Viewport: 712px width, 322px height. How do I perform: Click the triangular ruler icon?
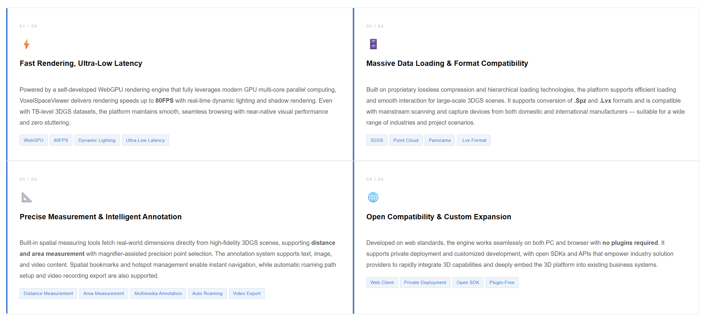click(x=26, y=197)
